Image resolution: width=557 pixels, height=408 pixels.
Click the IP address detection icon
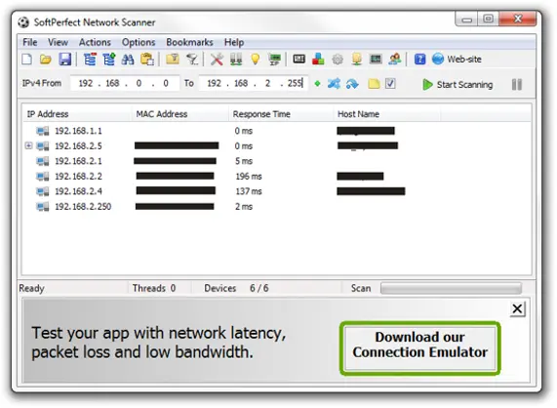(x=274, y=60)
